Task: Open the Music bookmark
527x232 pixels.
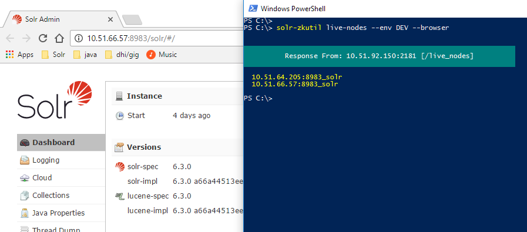Action: click(162, 55)
